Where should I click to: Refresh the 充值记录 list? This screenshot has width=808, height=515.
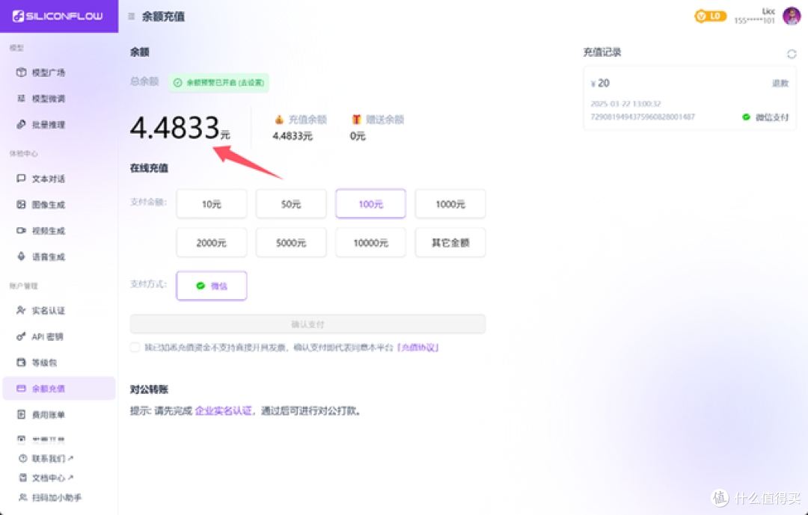click(x=792, y=54)
